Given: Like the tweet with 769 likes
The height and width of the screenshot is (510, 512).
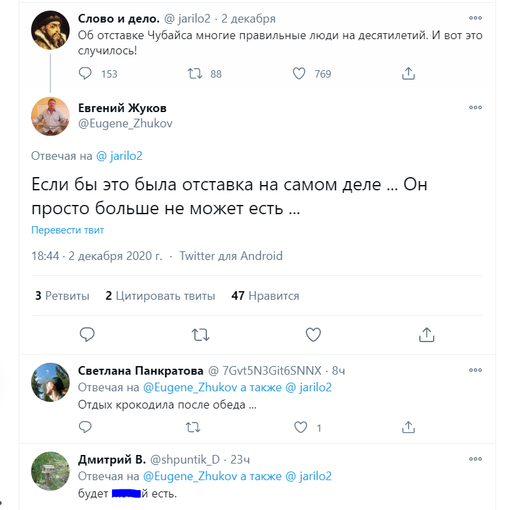Looking at the screenshot, I should pos(300,74).
